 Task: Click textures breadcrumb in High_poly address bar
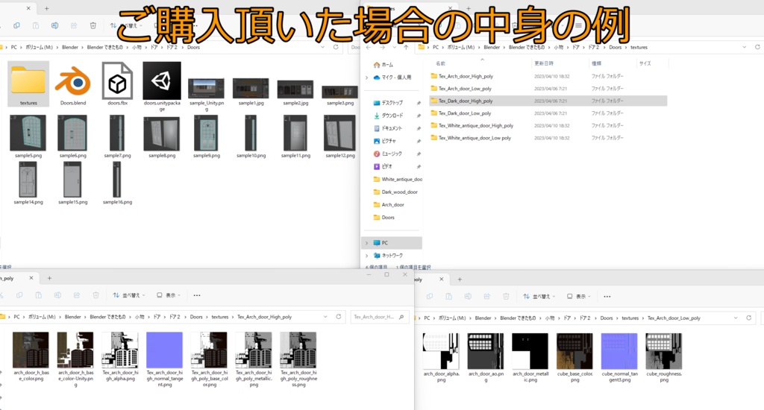[220, 317]
